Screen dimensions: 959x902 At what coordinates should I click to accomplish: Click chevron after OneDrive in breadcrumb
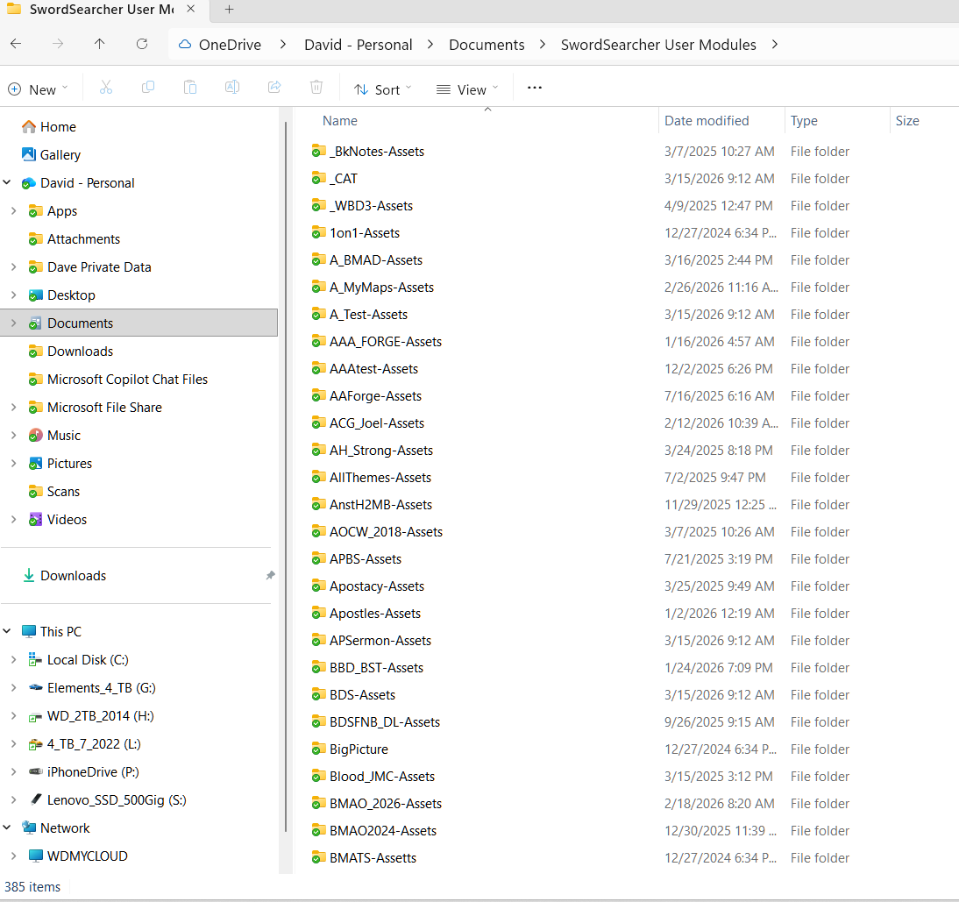coord(282,45)
